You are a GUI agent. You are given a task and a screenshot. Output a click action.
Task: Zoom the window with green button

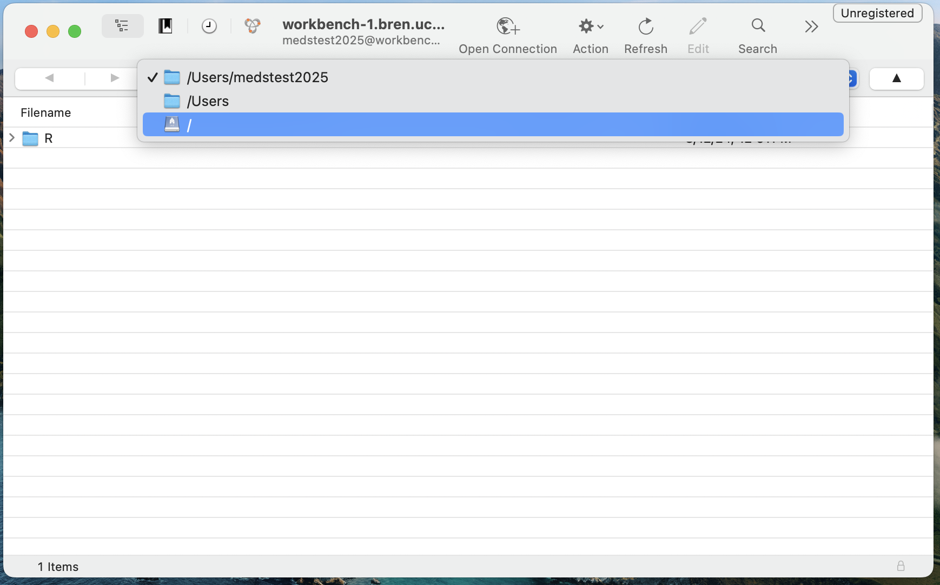click(75, 31)
